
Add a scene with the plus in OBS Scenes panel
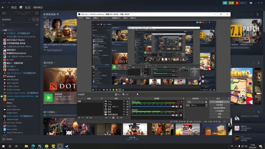(x=79, y=118)
